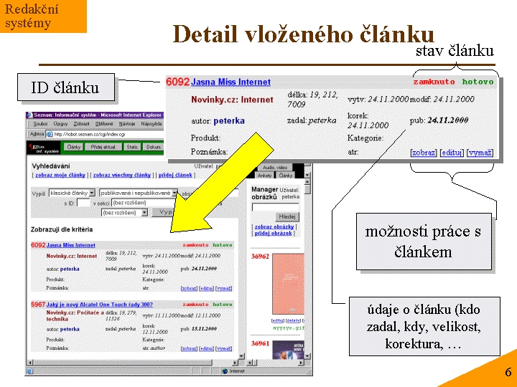This screenshot has height=387, width=517.
Task: Click the Články button in the green toolbar
Action: tap(74, 147)
